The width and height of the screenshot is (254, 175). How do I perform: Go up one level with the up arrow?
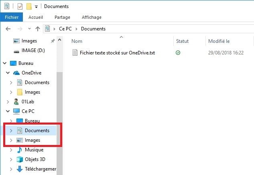click(38, 29)
